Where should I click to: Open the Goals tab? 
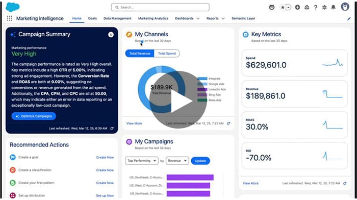point(92,18)
